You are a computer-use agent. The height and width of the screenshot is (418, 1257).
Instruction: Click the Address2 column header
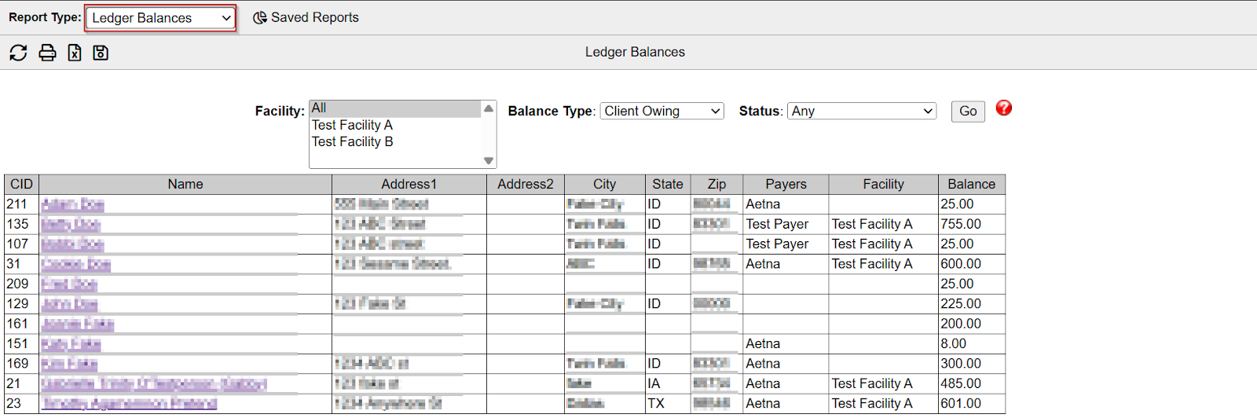pyautogui.click(x=525, y=184)
